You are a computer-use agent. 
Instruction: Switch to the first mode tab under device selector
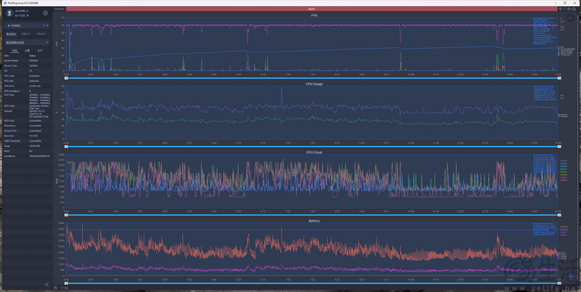[x=11, y=34]
